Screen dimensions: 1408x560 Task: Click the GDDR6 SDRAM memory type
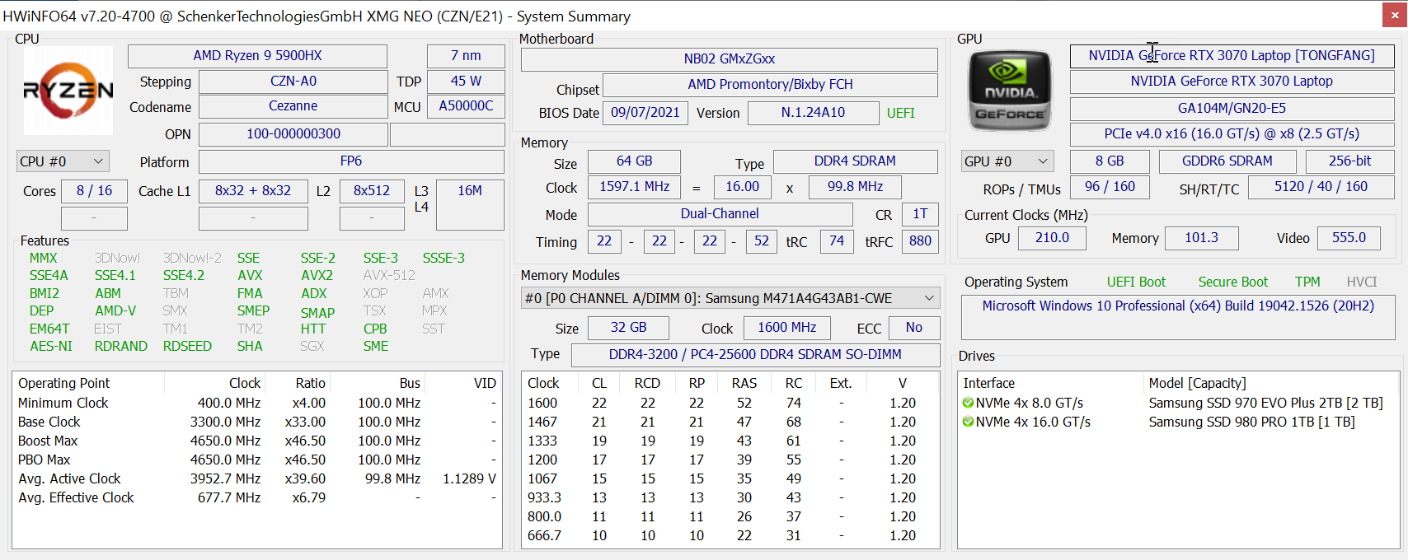coord(1227,161)
